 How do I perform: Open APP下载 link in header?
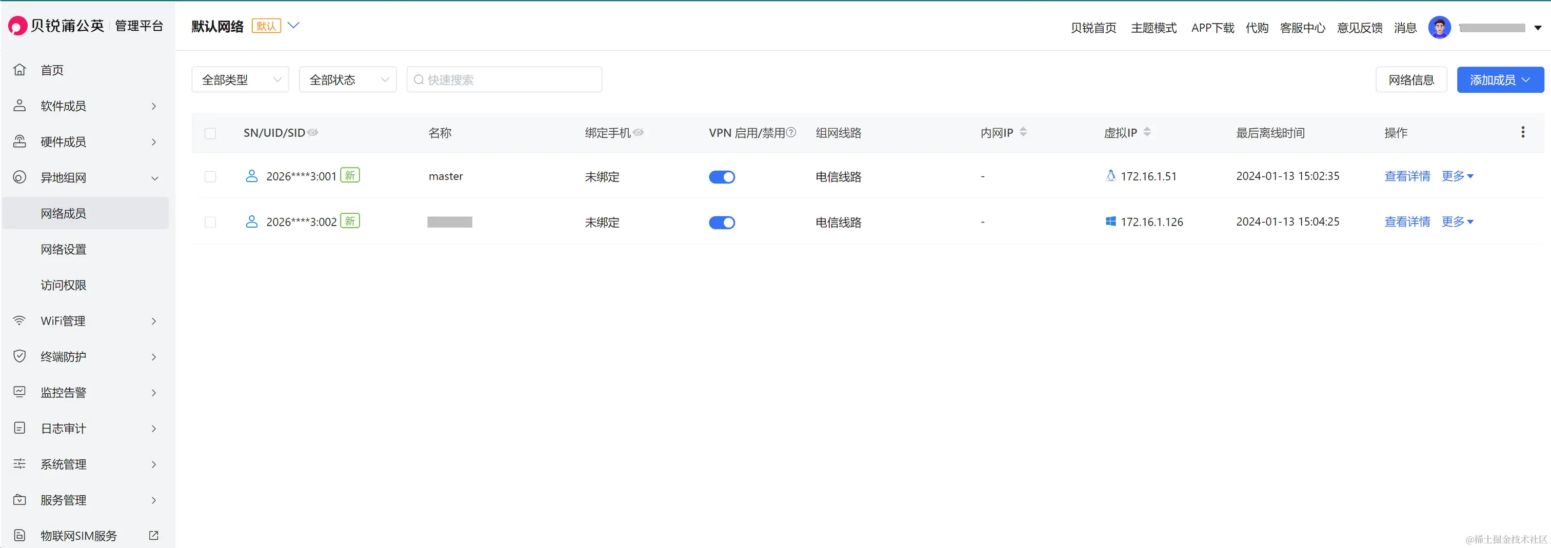(1212, 28)
